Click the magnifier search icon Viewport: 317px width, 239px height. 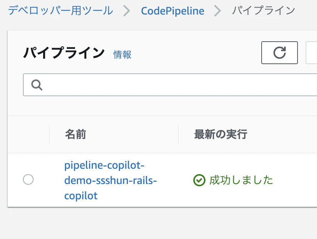click(37, 85)
